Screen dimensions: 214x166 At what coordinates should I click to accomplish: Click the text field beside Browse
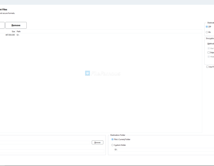tap(45, 142)
